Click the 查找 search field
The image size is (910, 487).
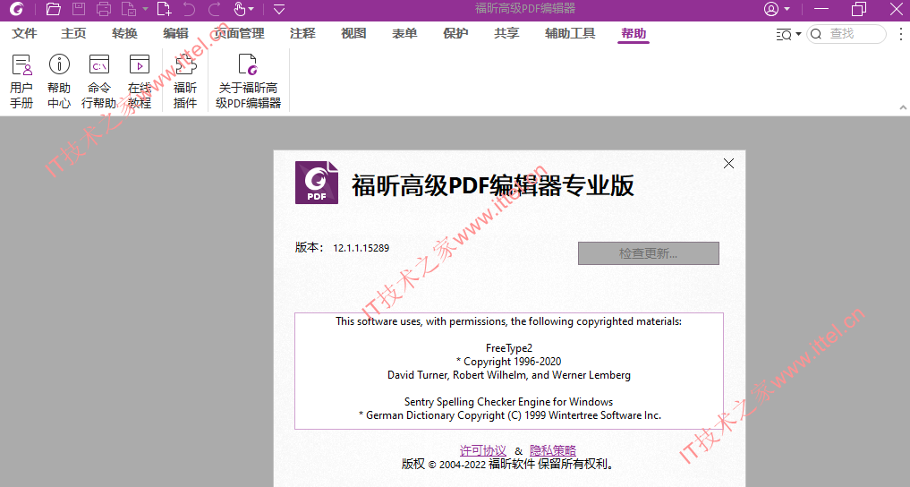coord(846,34)
